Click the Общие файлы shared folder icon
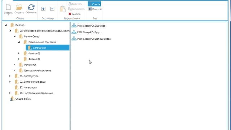This screenshot has height=130, width=231. tap(12, 99)
